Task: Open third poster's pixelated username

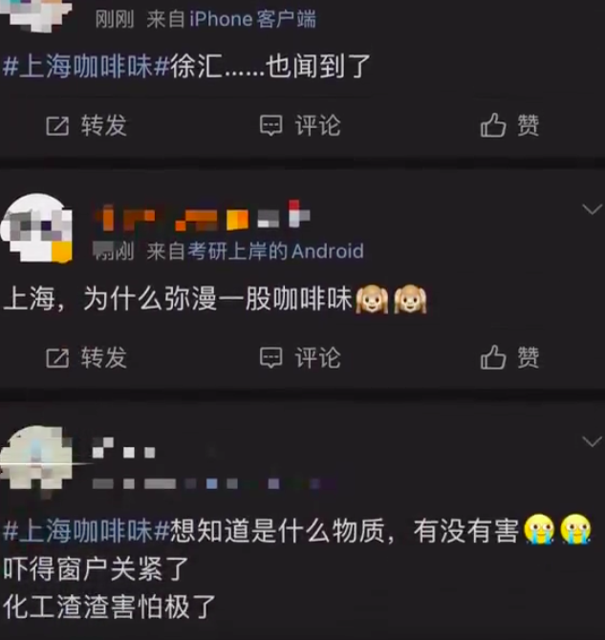Action: [124, 448]
